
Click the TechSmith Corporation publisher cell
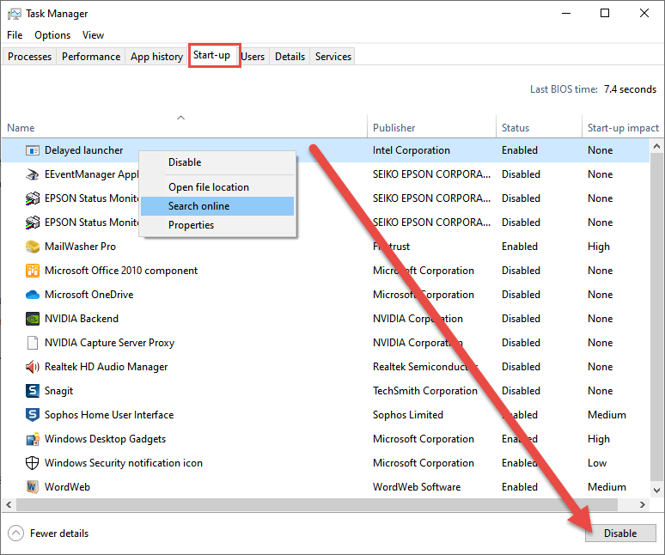[x=425, y=391]
